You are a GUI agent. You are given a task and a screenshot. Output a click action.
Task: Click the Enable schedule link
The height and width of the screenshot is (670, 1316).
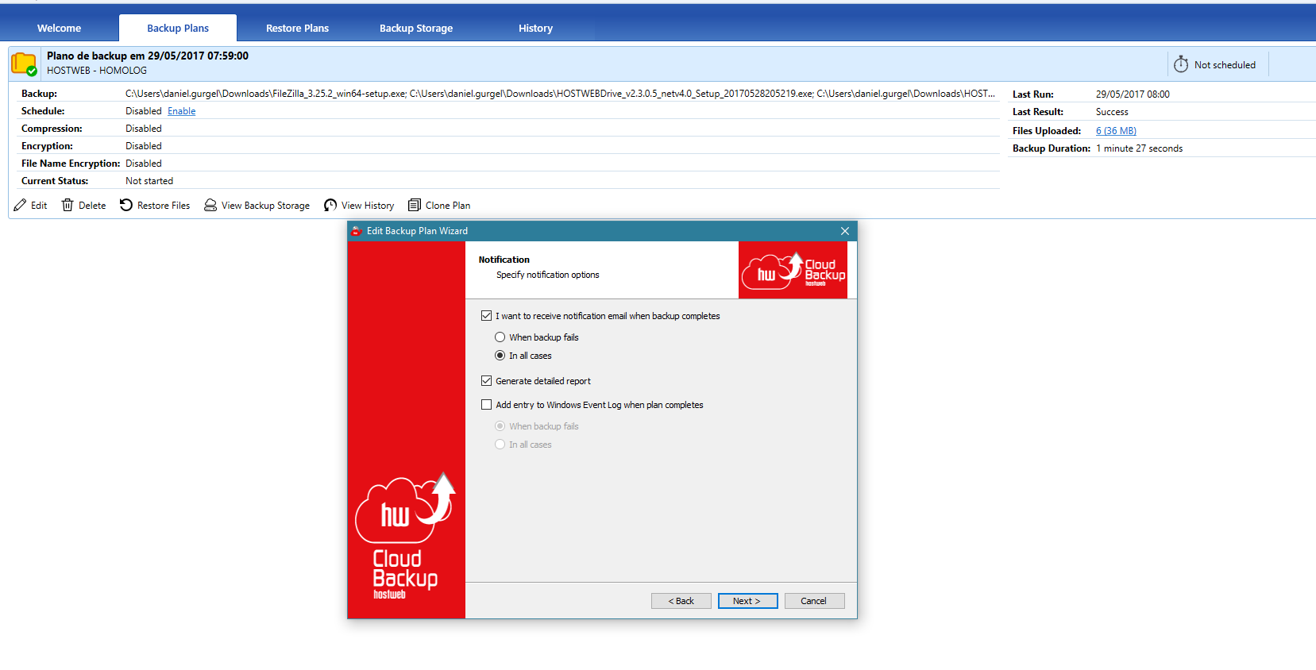182,111
